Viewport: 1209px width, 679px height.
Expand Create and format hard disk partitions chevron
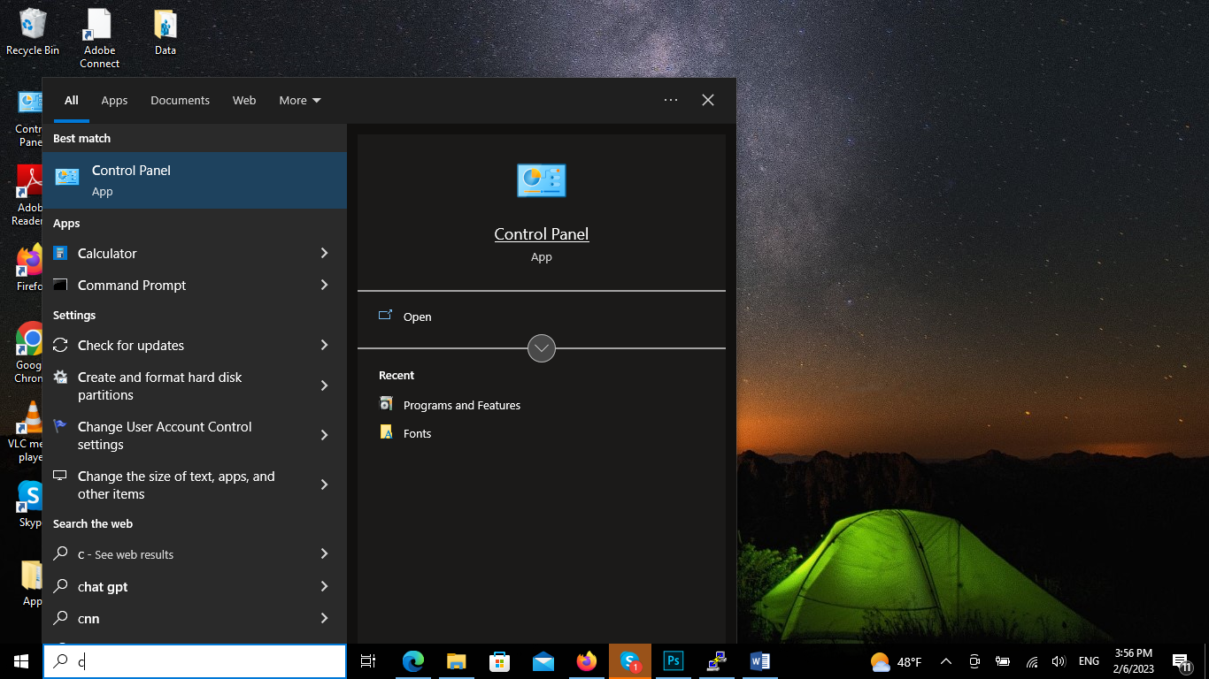pos(324,385)
